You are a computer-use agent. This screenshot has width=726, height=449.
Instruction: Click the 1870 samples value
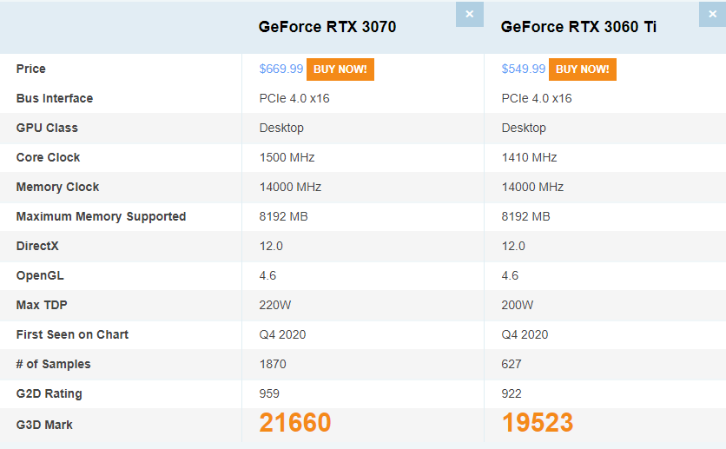(x=273, y=364)
